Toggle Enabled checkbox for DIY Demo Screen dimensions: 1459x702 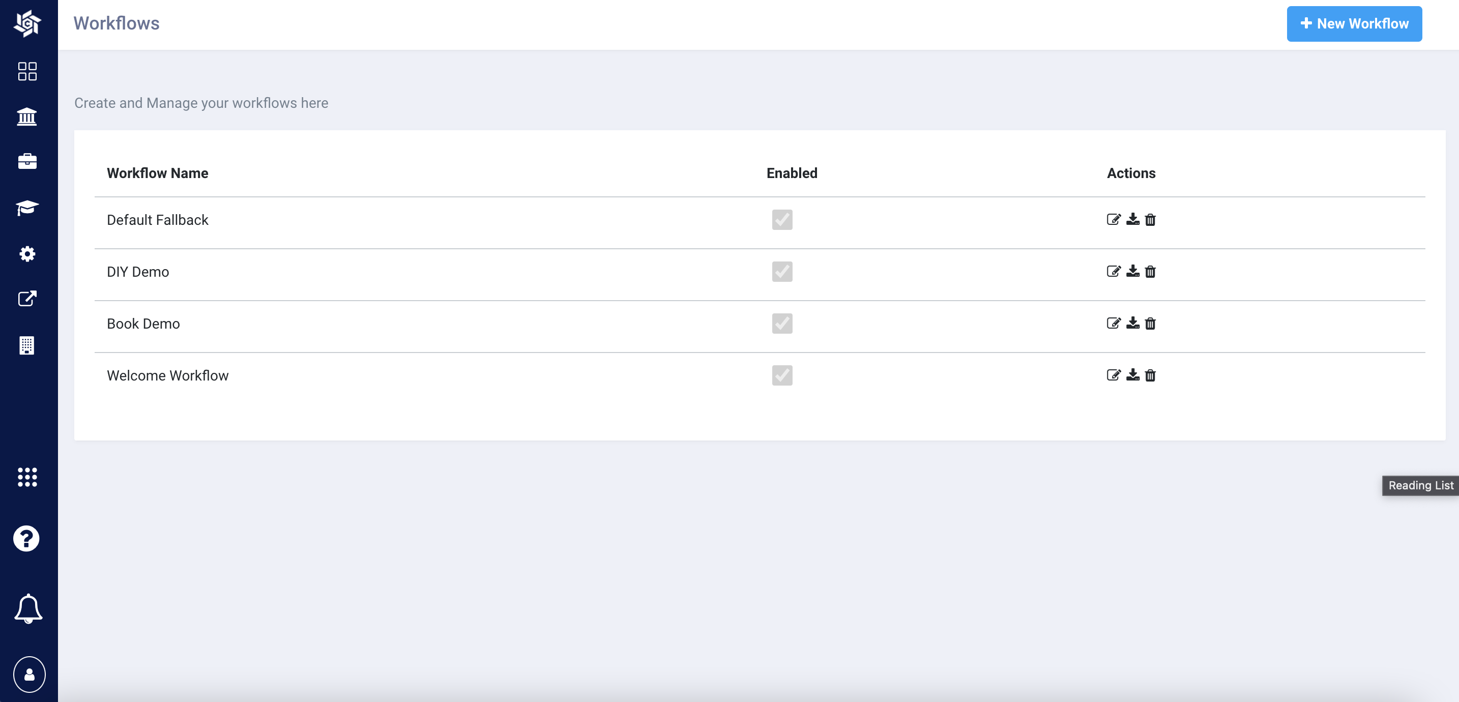click(781, 272)
